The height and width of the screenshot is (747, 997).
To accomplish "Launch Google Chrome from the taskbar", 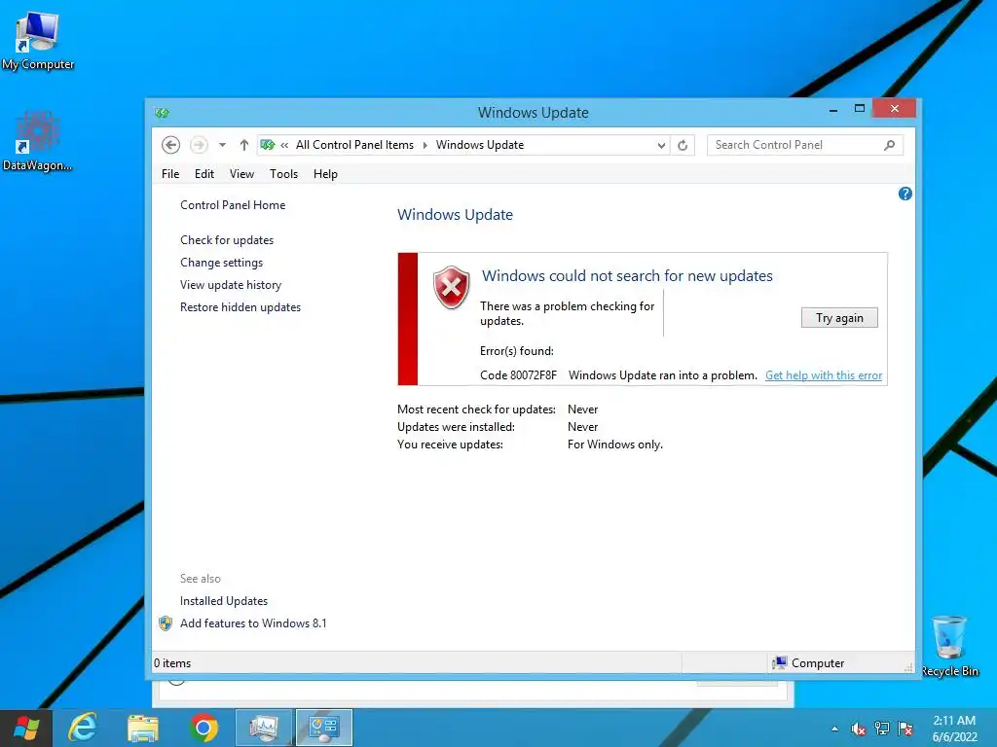I will [x=203, y=728].
